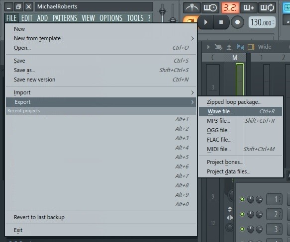Choose Save as... in the File menu
The width and height of the screenshot is (290, 242).
pos(101,70)
